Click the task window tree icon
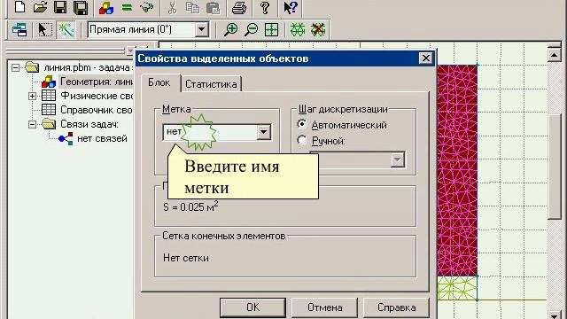Viewport: 567px width, 319px height. (19, 29)
